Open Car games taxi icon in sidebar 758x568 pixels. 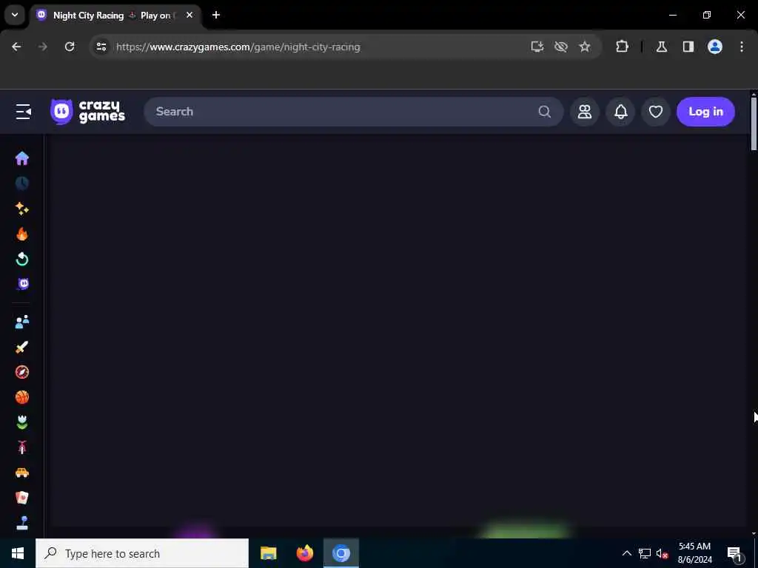[22, 473]
